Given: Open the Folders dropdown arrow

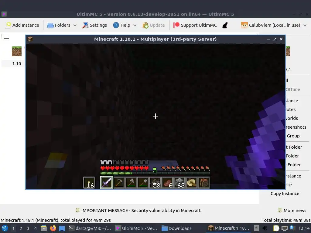Looking at the screenshot, I should [75, 25].
